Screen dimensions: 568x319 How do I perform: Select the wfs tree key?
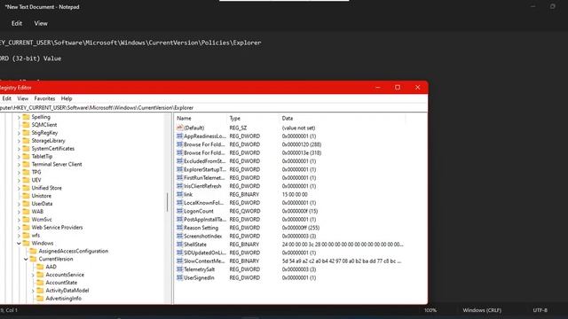point(35,236)
